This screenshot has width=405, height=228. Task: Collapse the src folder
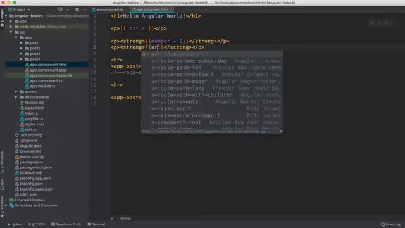11,32
